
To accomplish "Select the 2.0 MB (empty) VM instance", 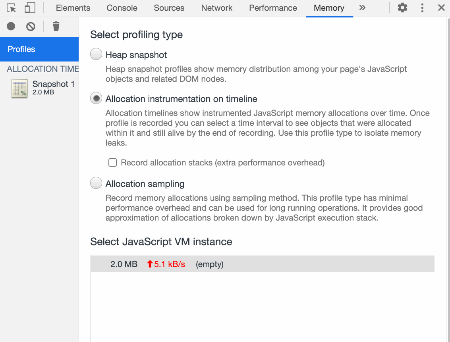I will pos(263,264).
